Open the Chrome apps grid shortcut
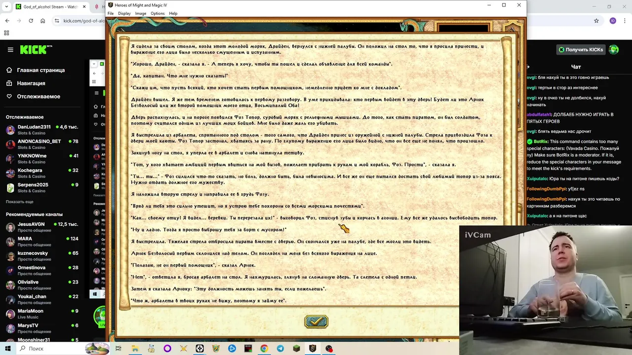This screenshot has width=632, height=355. point(6,33)
